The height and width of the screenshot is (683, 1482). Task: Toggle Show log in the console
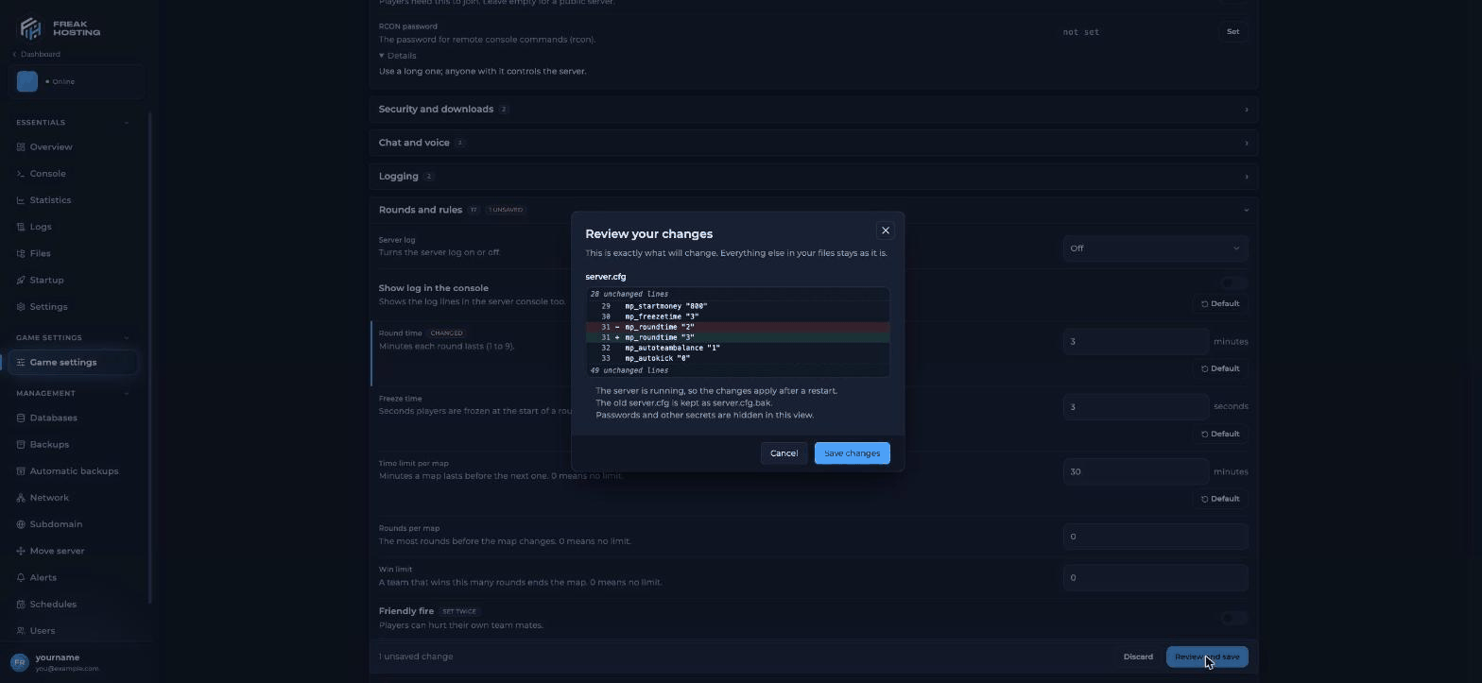[x=1234, y=283]
